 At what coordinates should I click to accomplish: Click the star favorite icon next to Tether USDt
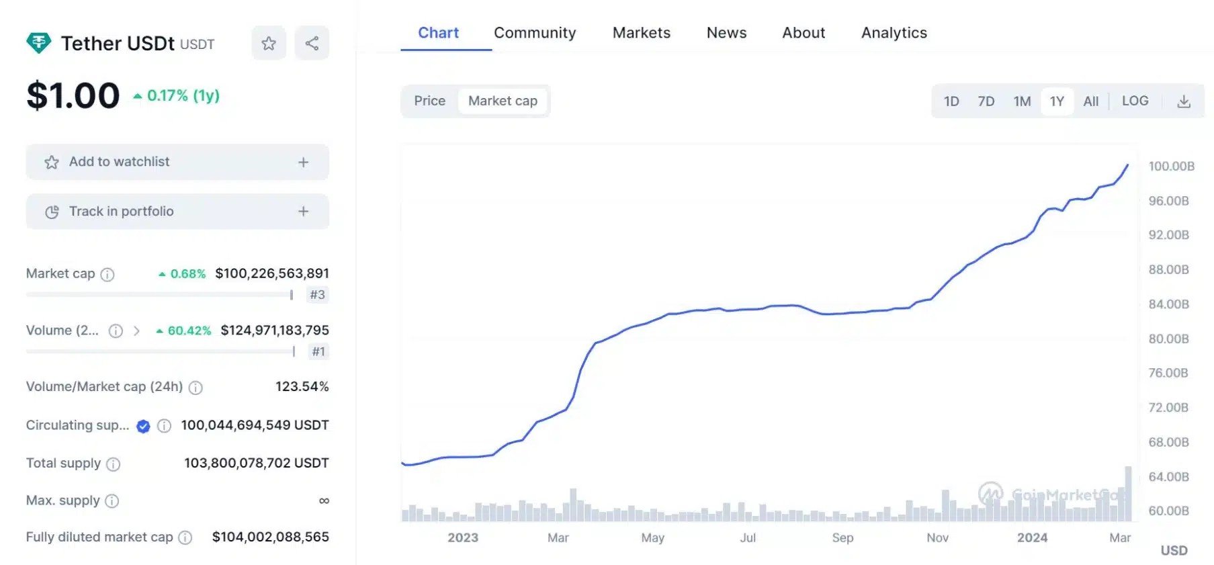tap(269, 44)
